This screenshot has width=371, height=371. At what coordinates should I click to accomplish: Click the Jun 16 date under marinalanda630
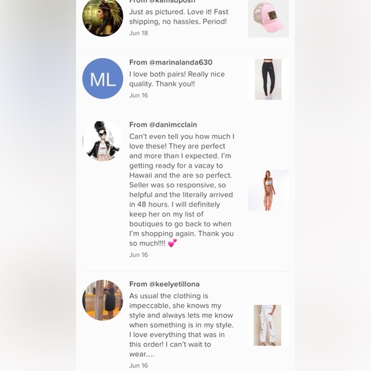tap(139, 95)
